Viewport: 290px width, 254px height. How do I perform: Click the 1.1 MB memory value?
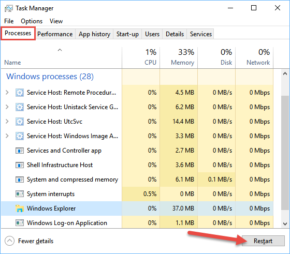185,223
